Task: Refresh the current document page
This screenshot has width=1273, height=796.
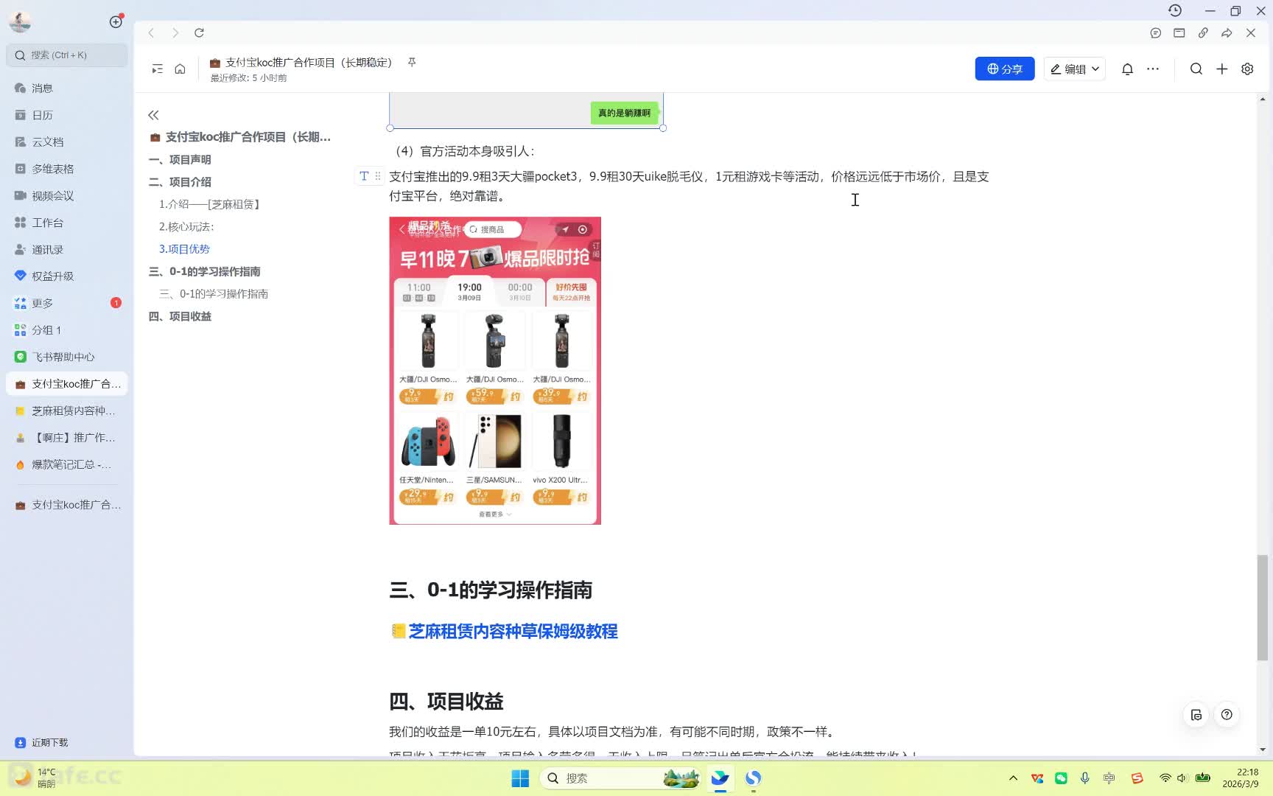Action: click(x=199, y=32)
